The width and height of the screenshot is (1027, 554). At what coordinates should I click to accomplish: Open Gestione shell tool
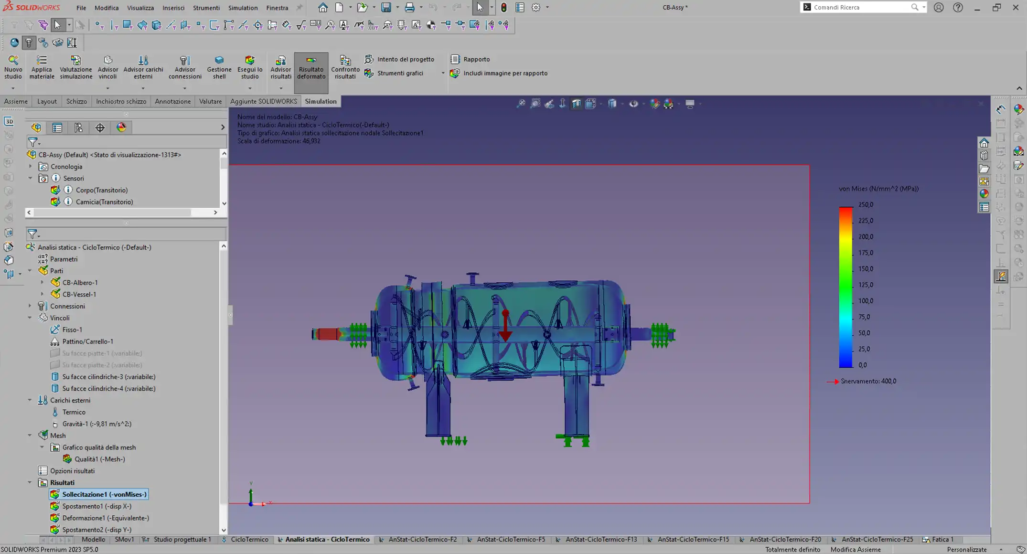[219, 66]
